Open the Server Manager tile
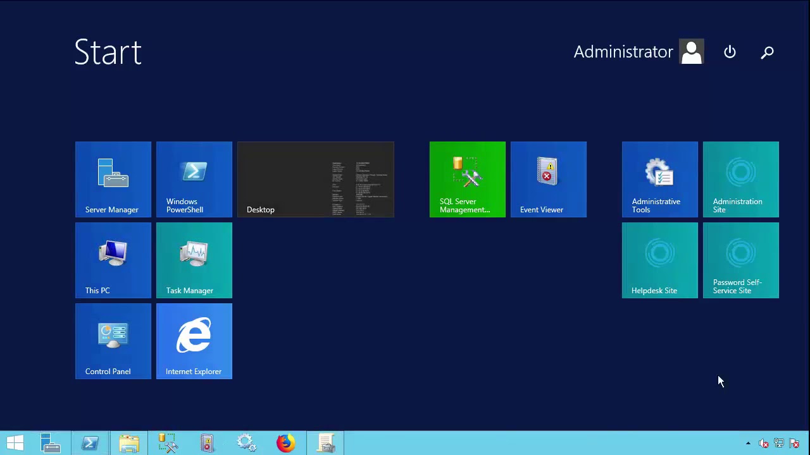The height and width of the screenshot is (455, 810). point(113,179)
